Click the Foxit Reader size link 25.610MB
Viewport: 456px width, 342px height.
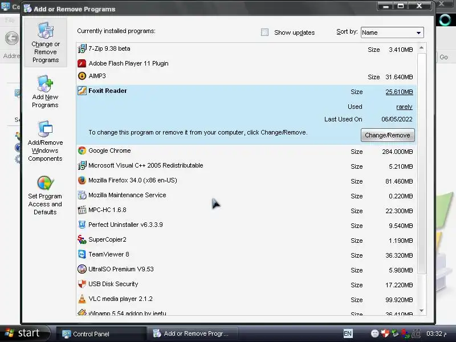point(399,92)
